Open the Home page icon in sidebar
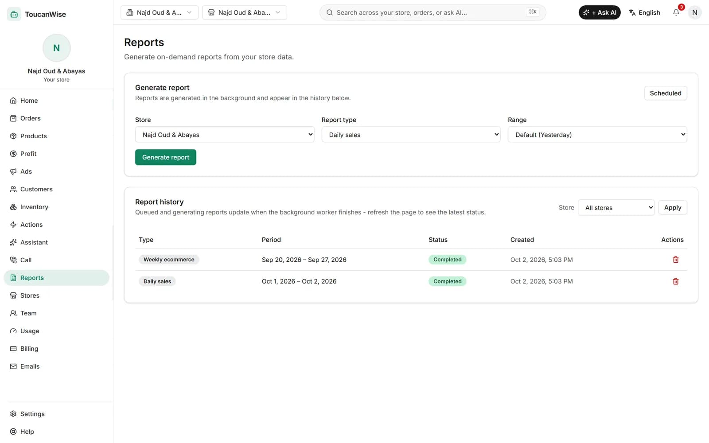The width and height of the screenshot is (709, 443). 13,101
